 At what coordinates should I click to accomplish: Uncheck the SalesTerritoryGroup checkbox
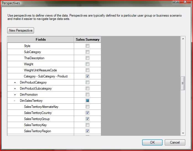(x=87, y=119)
